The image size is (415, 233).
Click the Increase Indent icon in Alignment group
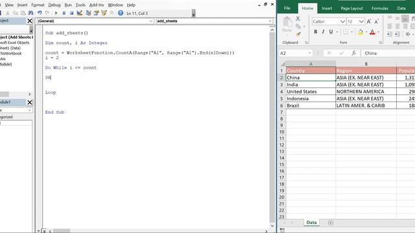click(397, 34)
